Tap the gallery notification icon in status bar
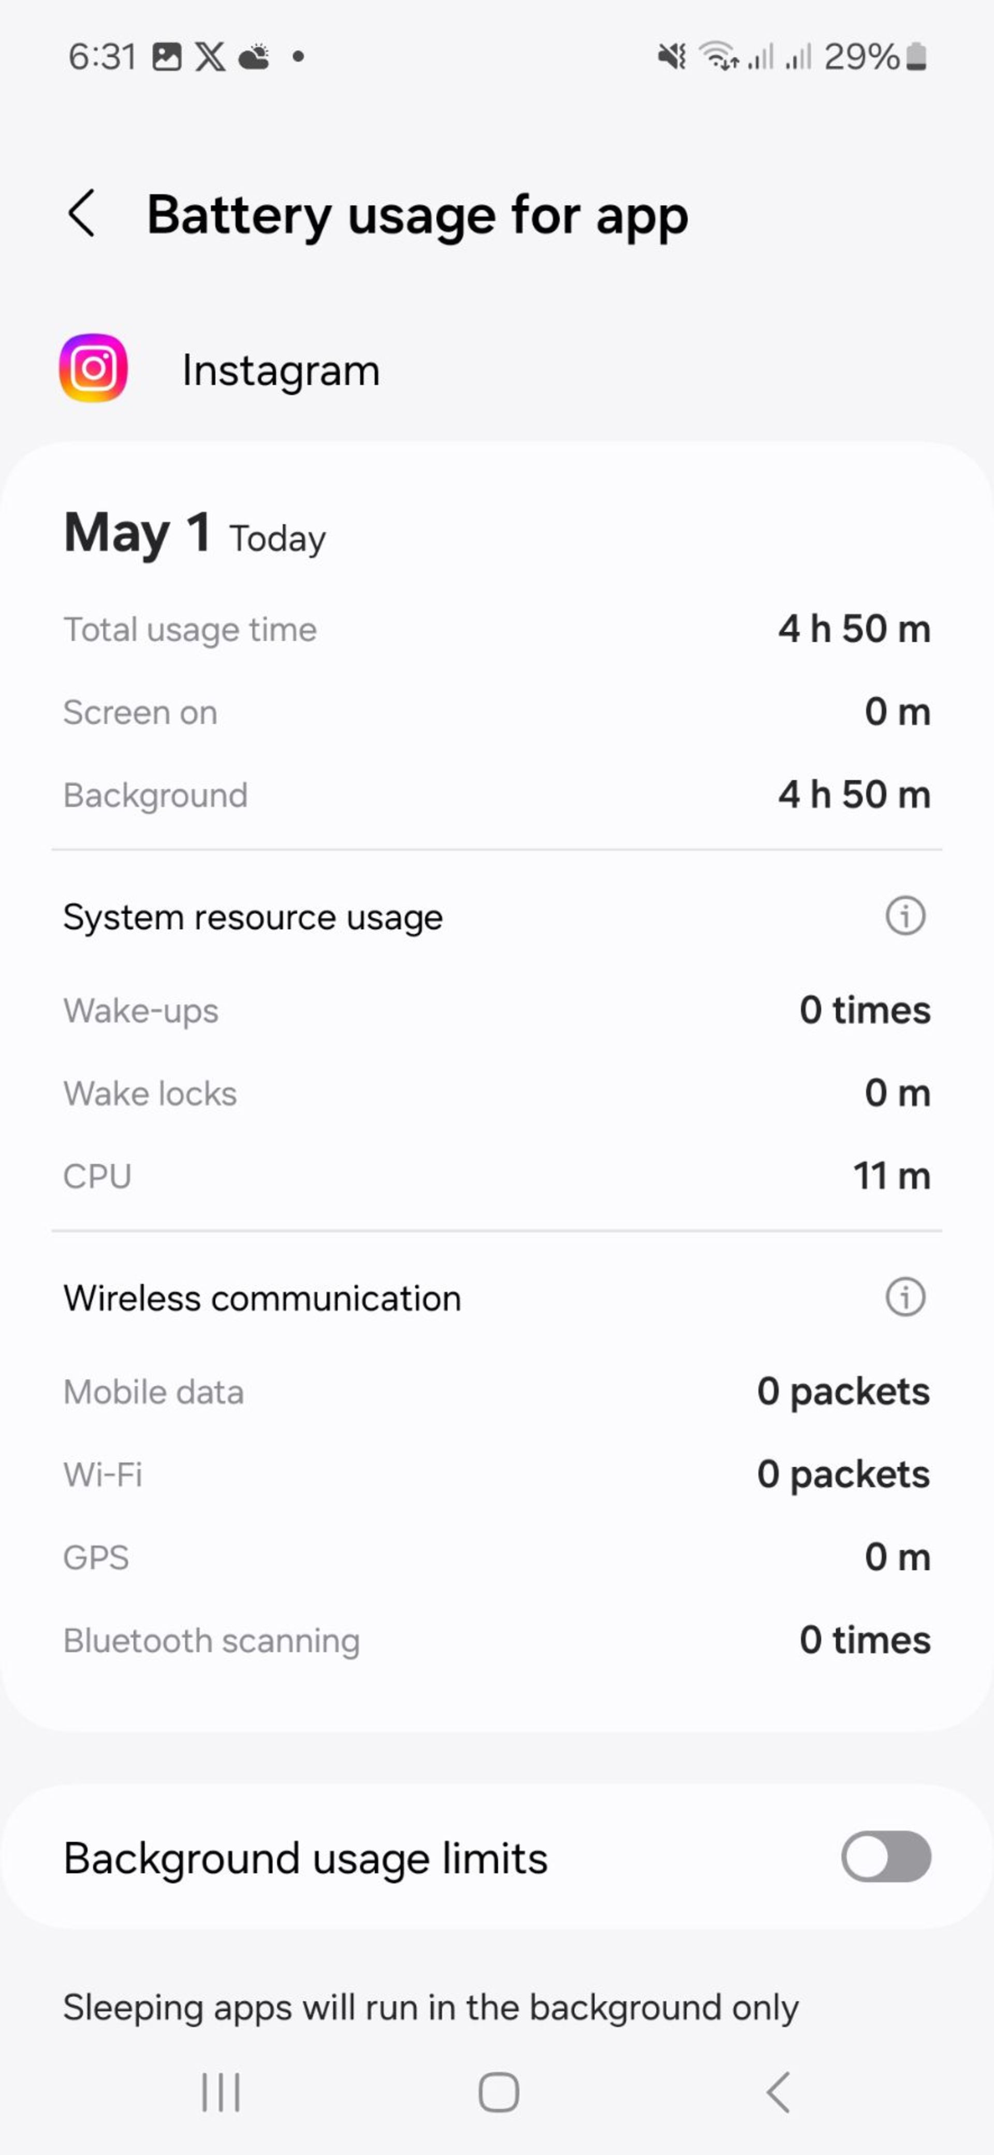The width and height of the screenshot is (994, 2155). (x=166, y=57)
